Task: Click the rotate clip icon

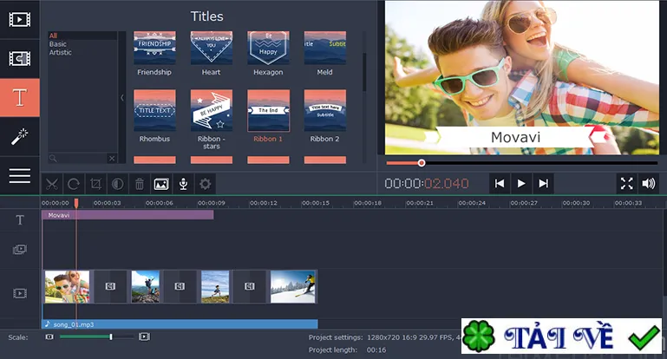Action: [74, 184]
